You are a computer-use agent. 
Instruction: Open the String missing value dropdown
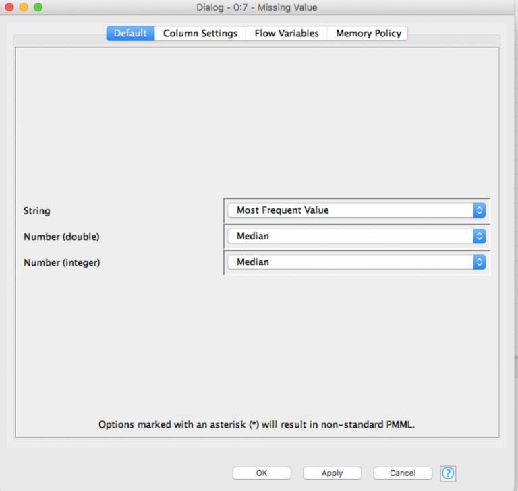click(356, 210)
